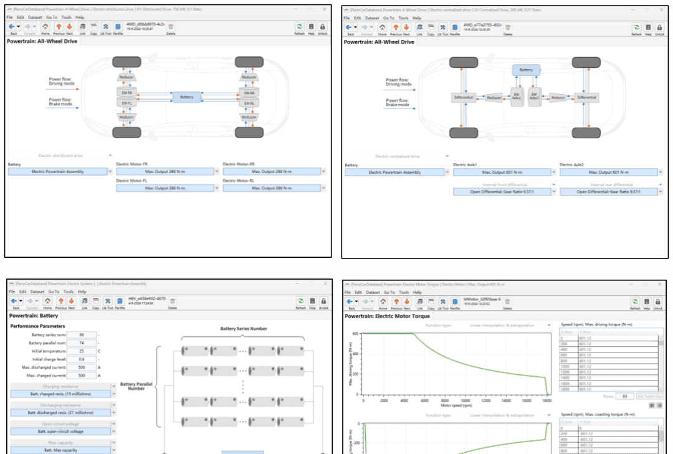Screen dimensions: 673x454
Task: Click Help icon in the distributed-drive window
Action: [x=311, y=27]
